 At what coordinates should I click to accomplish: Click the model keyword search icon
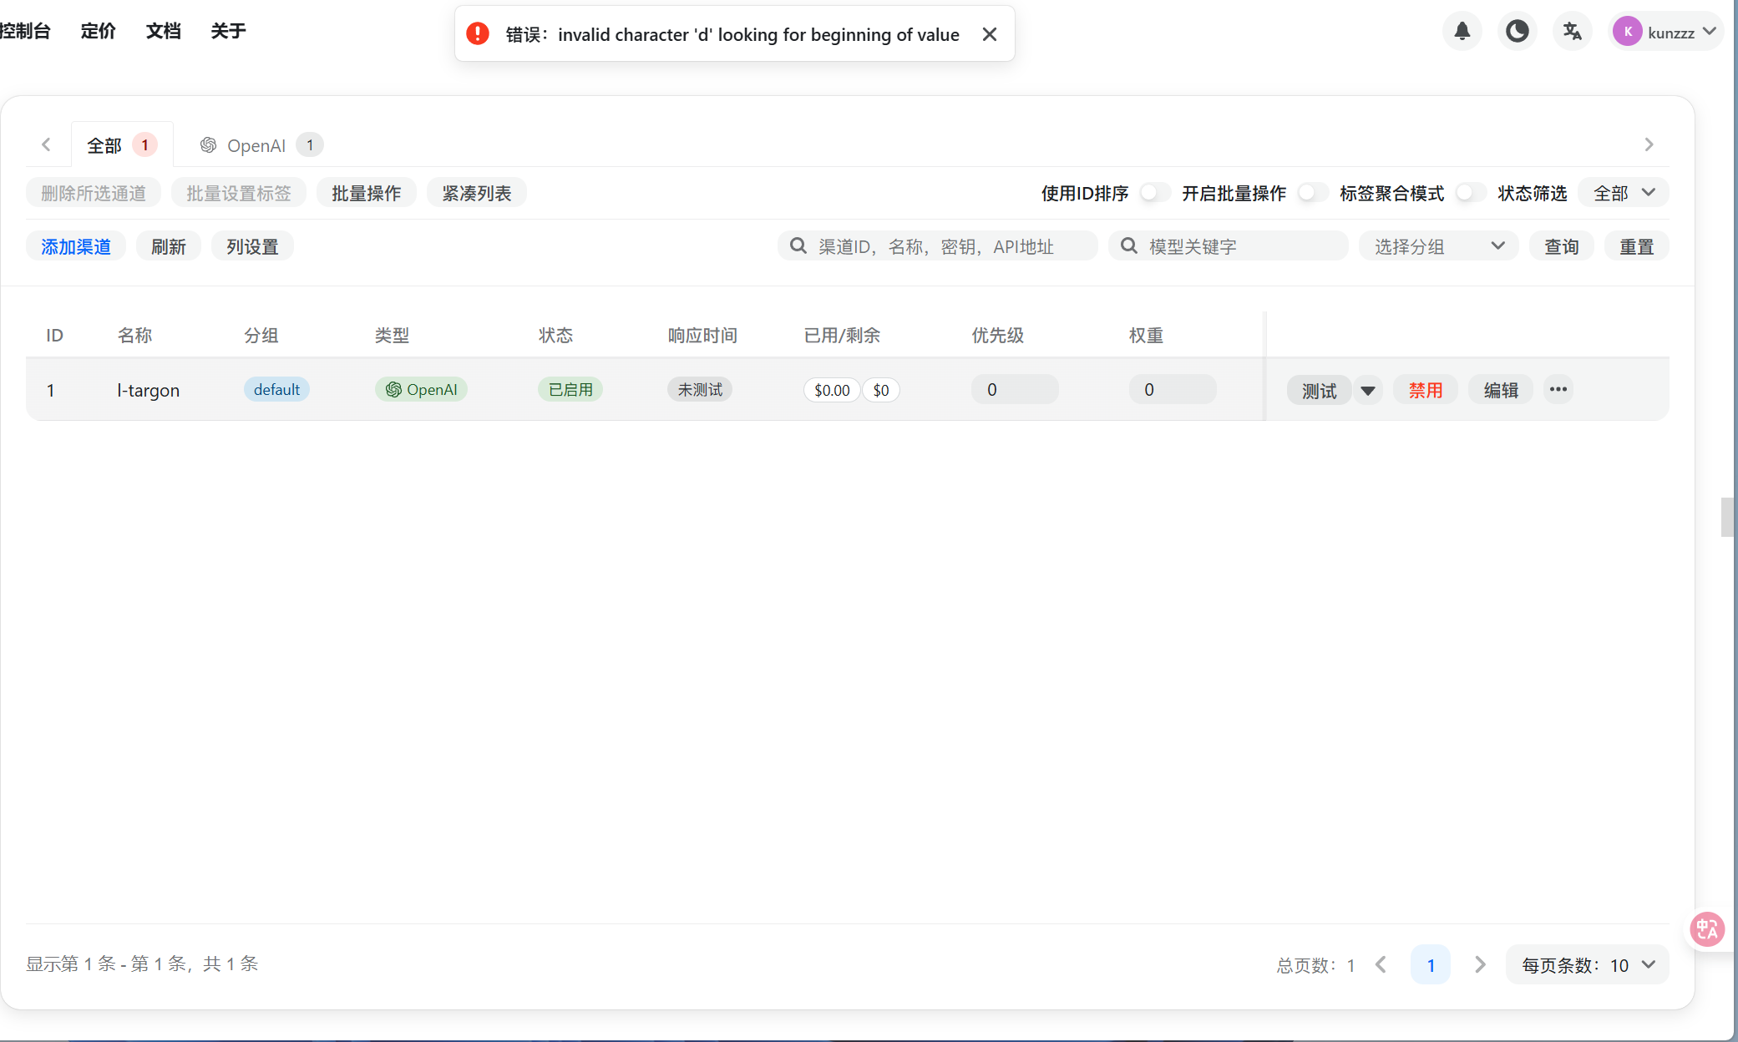coord(1129,245)
